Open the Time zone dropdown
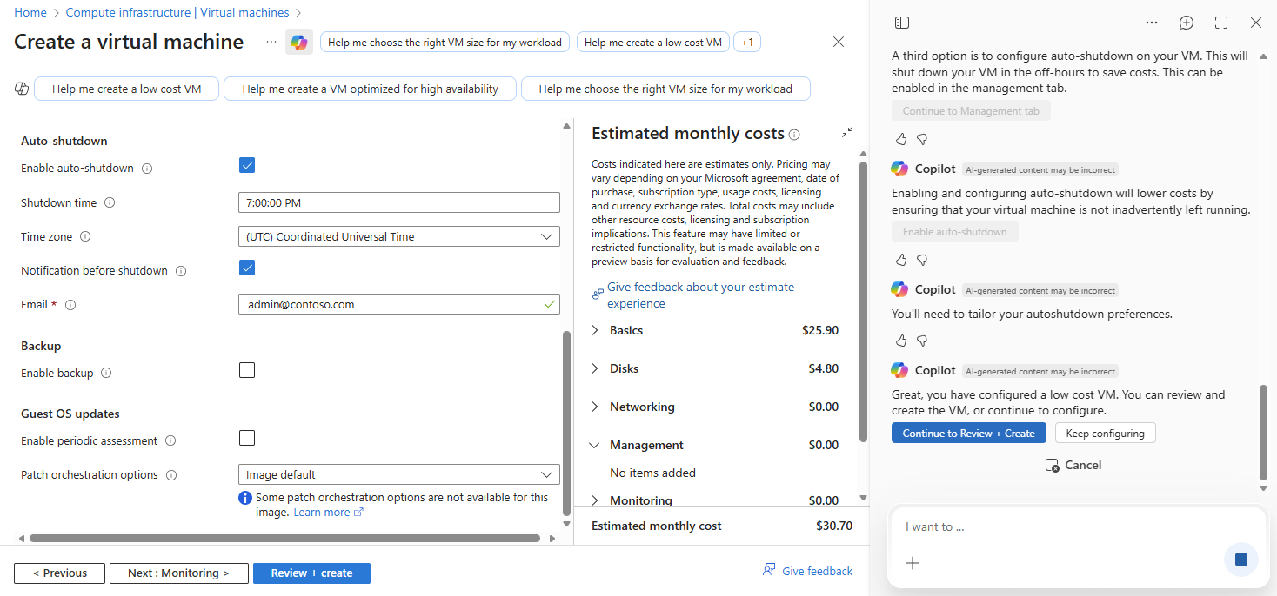Viewport: 1277px width, 596px height. point(398,236)
